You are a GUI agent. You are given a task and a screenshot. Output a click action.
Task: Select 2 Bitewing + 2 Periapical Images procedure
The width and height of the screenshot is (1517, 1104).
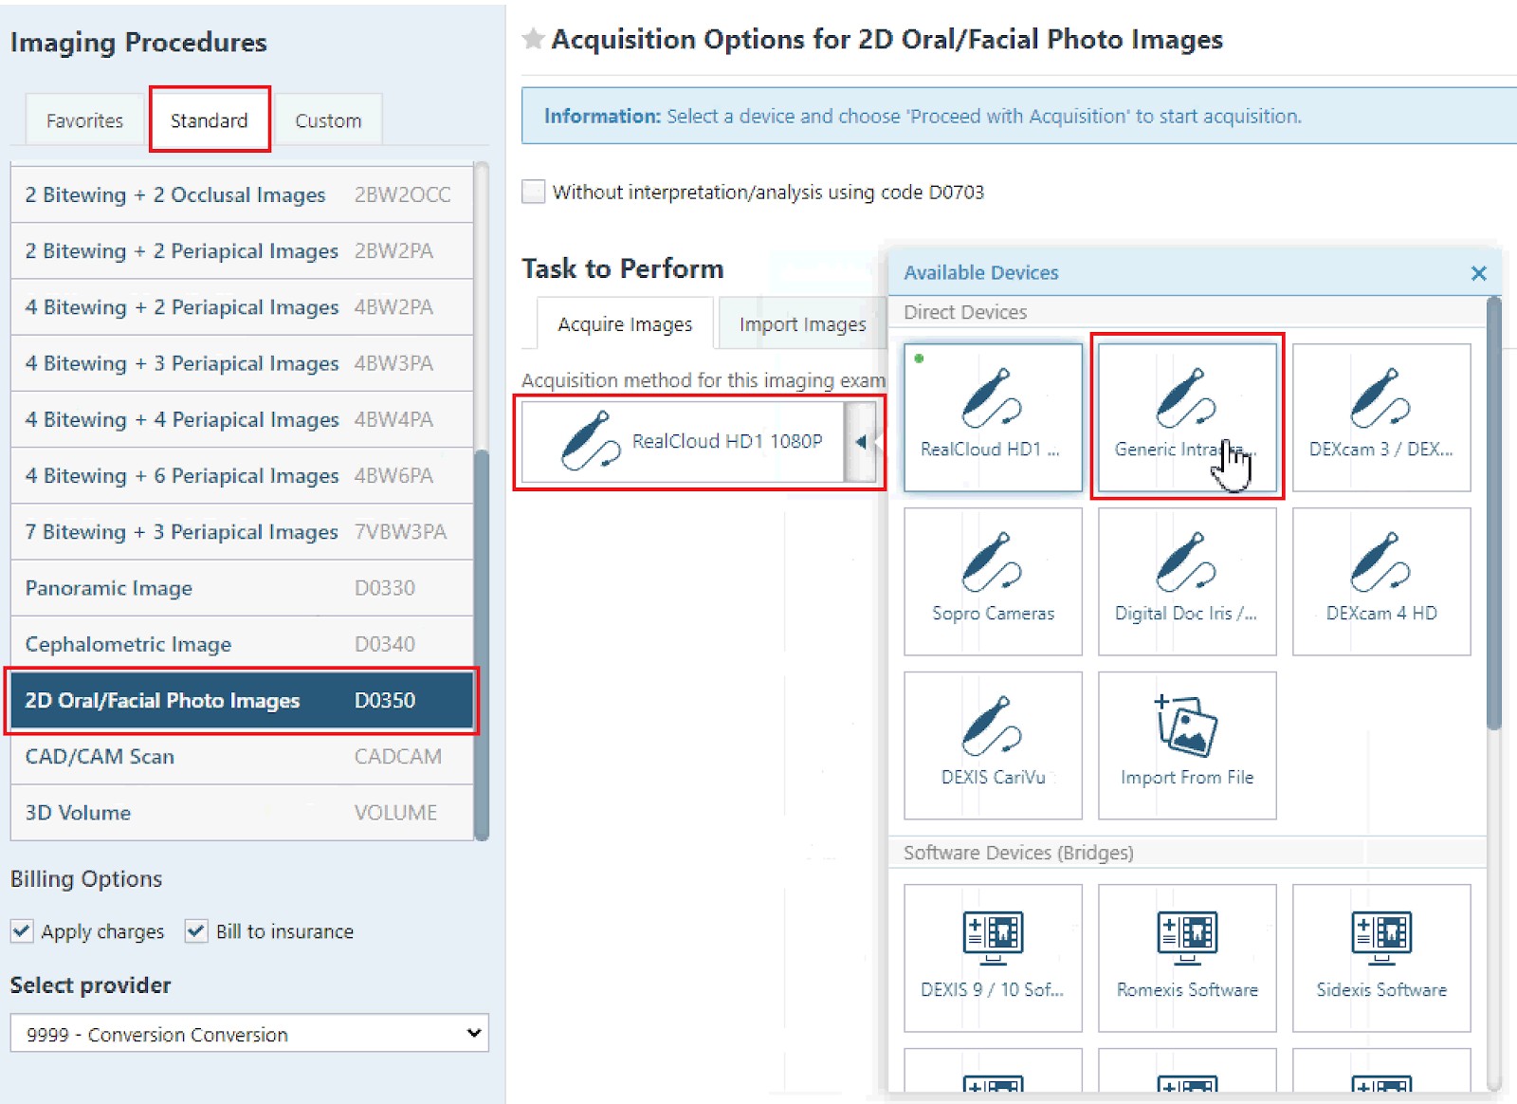[x=242, y=250]
